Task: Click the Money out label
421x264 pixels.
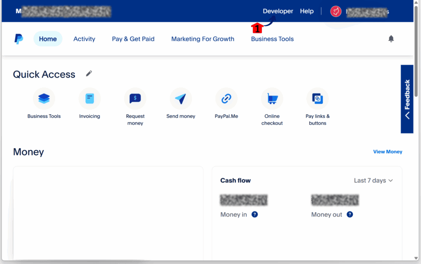Action: pyautogui.click(x=326, y=214)
